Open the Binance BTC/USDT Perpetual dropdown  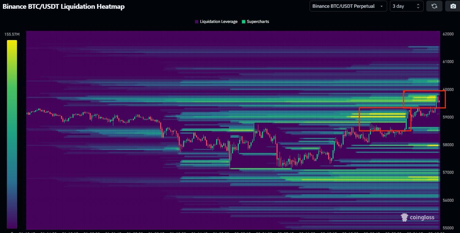coord(348,6)
